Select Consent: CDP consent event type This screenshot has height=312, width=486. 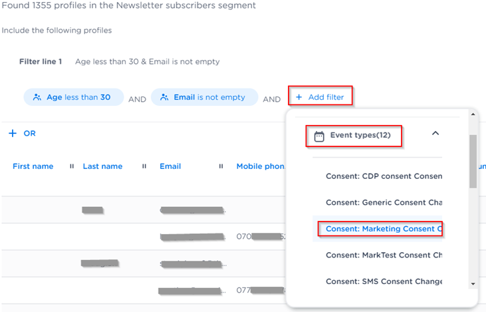384,176
